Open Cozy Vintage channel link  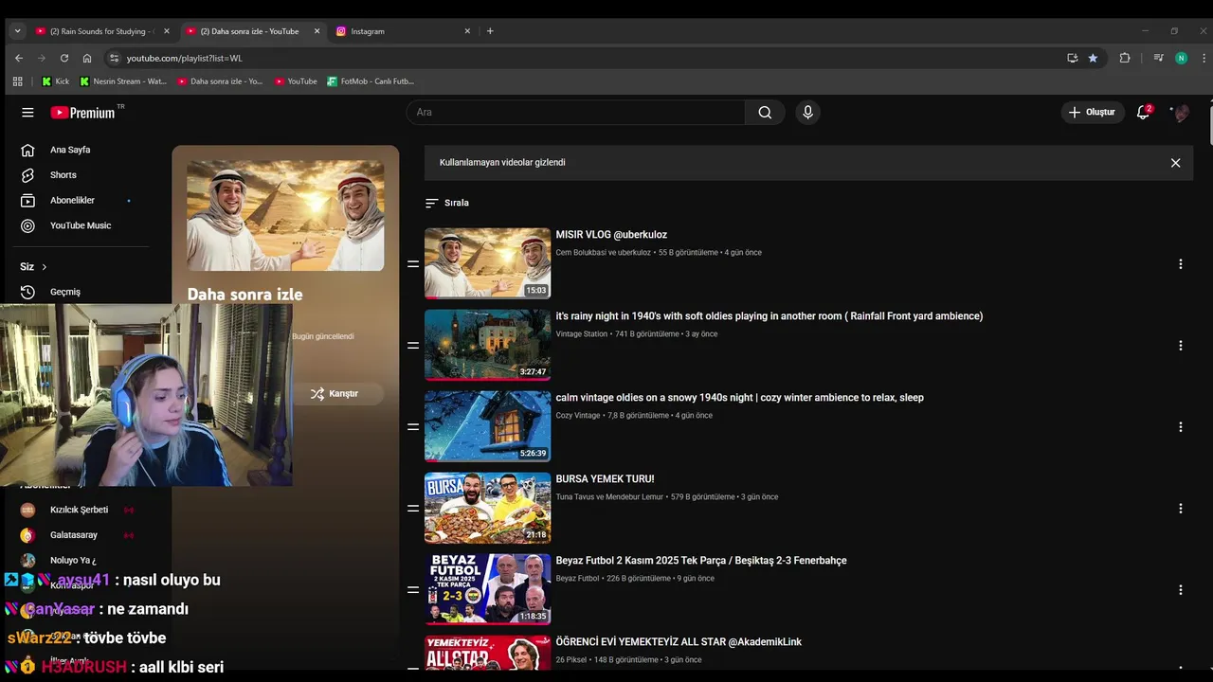(578, 416)
